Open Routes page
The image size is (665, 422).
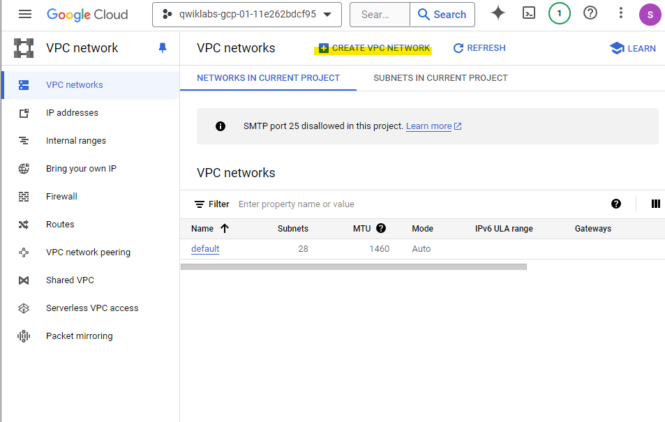click(x=90, y=225)
